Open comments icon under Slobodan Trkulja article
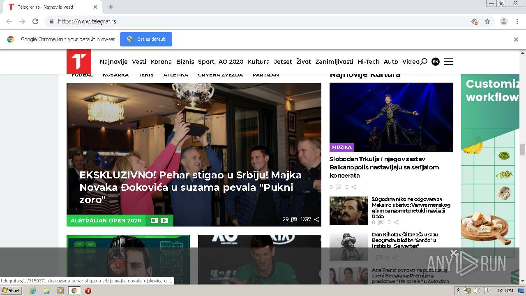The height and width of the screenshot is (296, 526). pos(338,187)
